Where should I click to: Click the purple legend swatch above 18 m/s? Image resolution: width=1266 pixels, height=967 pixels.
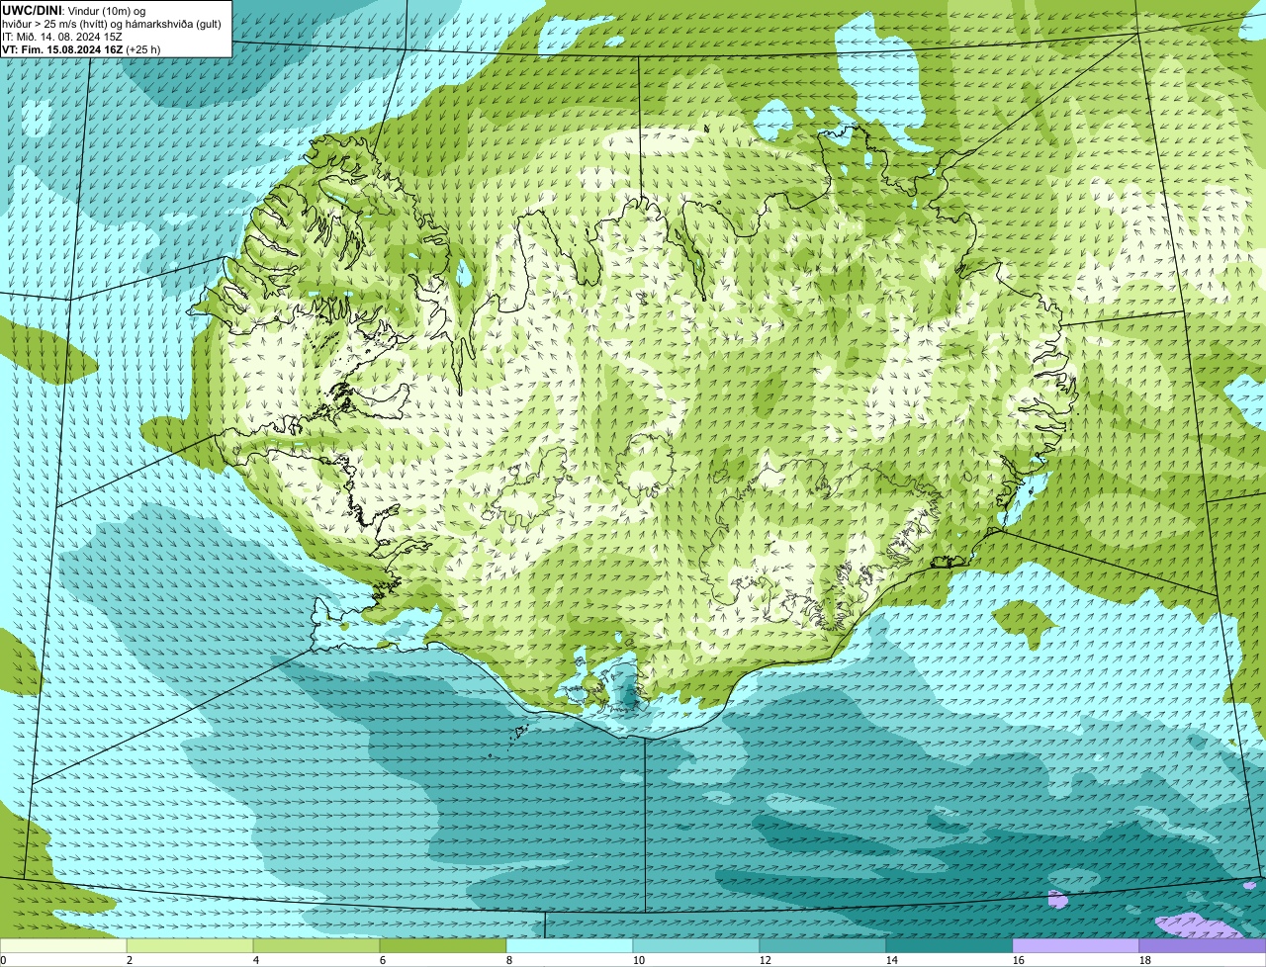1203,945
